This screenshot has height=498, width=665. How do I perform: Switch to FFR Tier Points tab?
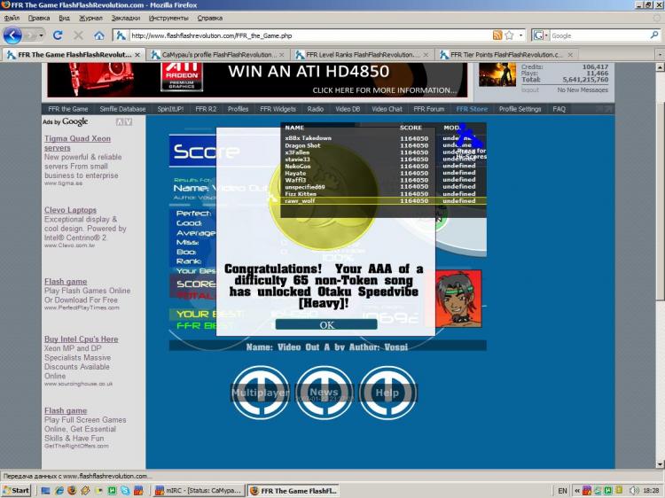pyautogui.click(x=505, y=55)
